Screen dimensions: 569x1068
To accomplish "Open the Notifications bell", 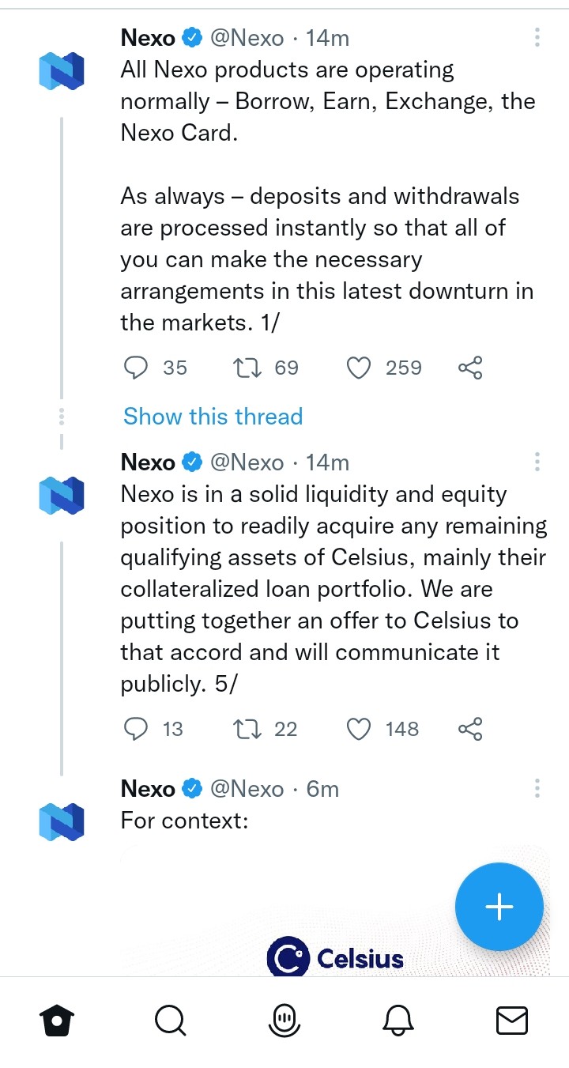I will pos(398,1021).
